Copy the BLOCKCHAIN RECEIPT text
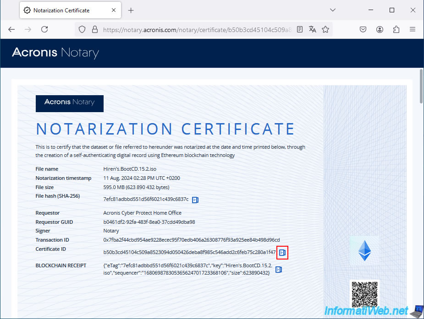Viewport: 424px width, 319px height. click(279, 269)
